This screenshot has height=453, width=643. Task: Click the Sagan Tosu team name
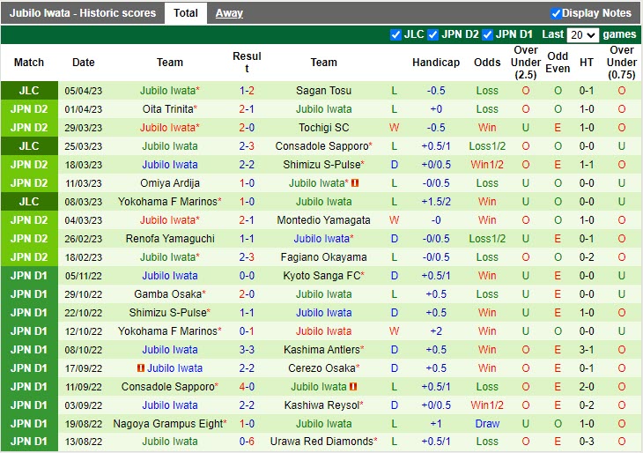pos(323,91)
